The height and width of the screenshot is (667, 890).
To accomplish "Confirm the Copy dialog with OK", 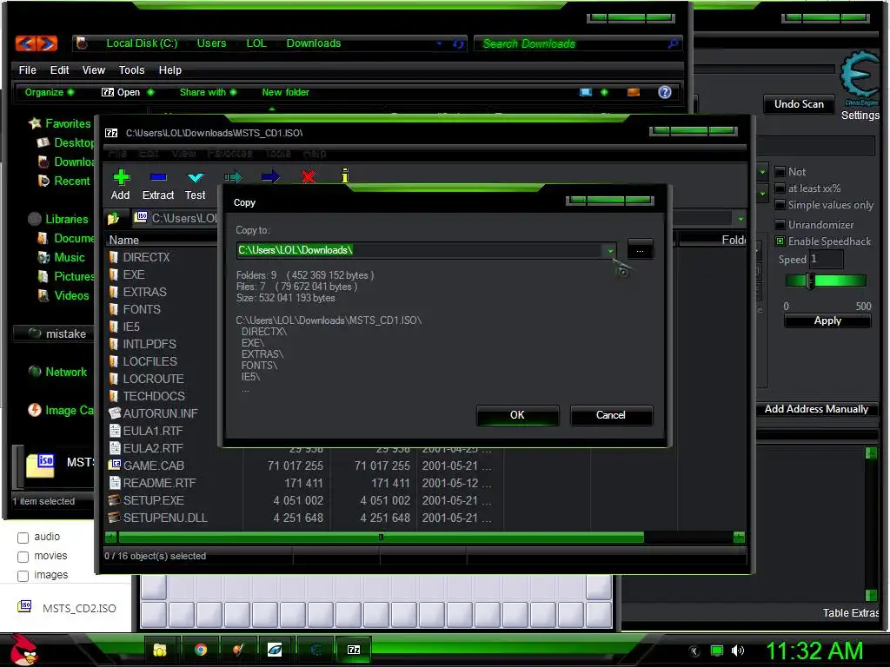I will (x=518, y=415).
